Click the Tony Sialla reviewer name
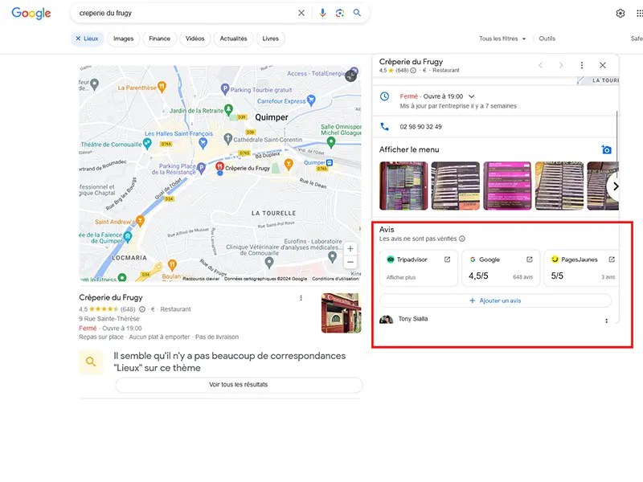Viewport: 643px width, 482px height. (x=413, y=319)
